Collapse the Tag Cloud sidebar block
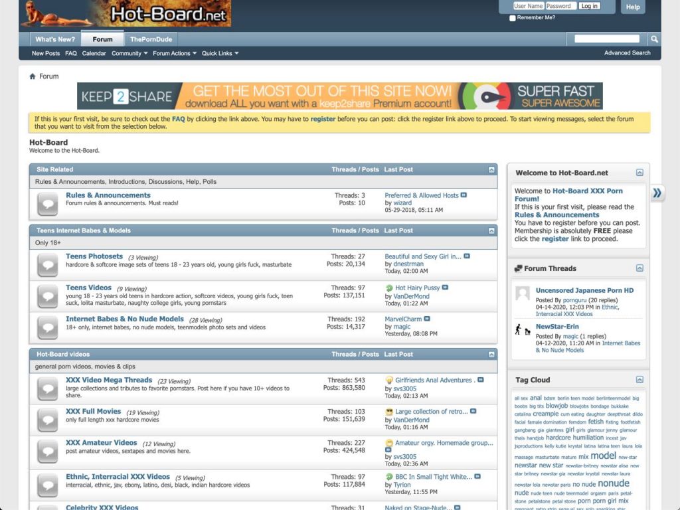This screenshot has height=510, width=680. click(639, 379)
